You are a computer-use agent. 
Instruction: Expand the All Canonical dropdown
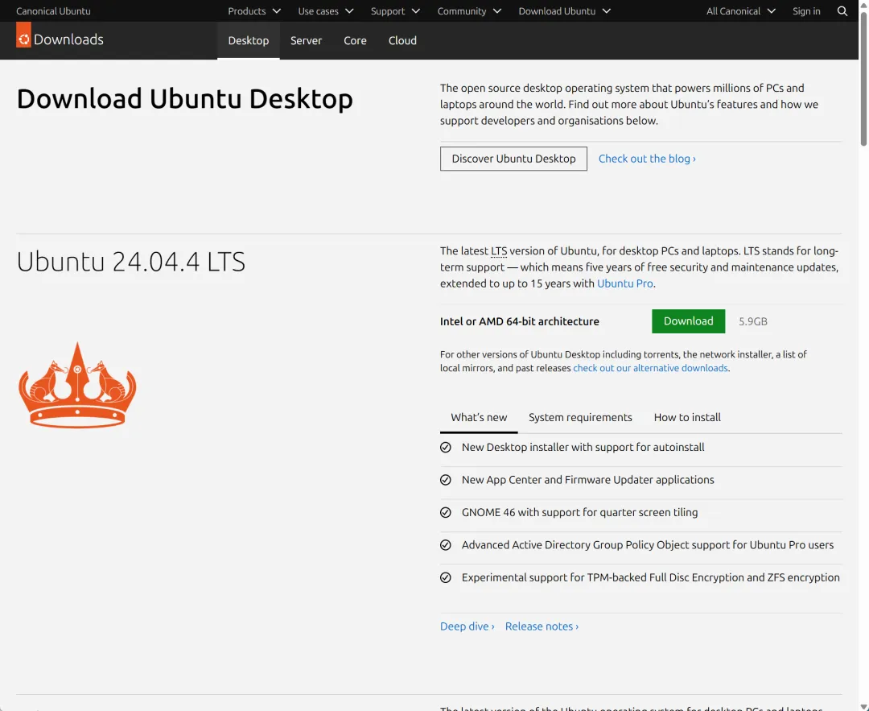pos(741,11)
